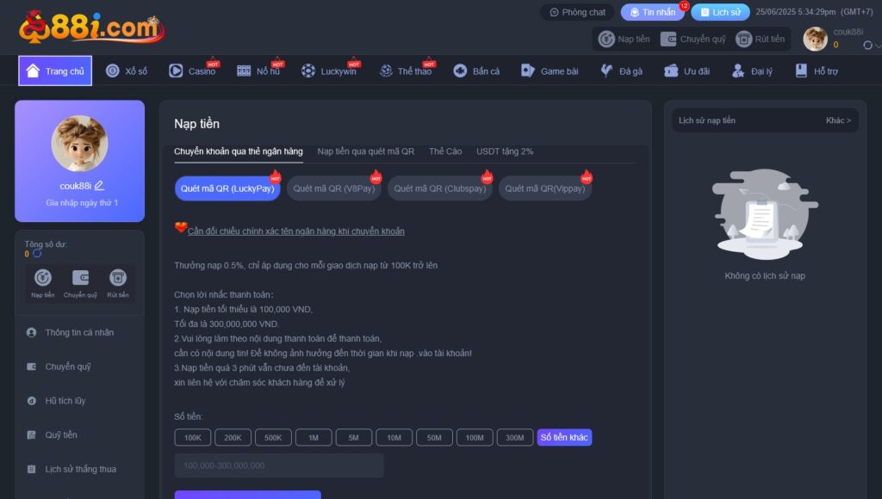Open Game bài menu
Screen dimensions: 882x499
(550, 71)
